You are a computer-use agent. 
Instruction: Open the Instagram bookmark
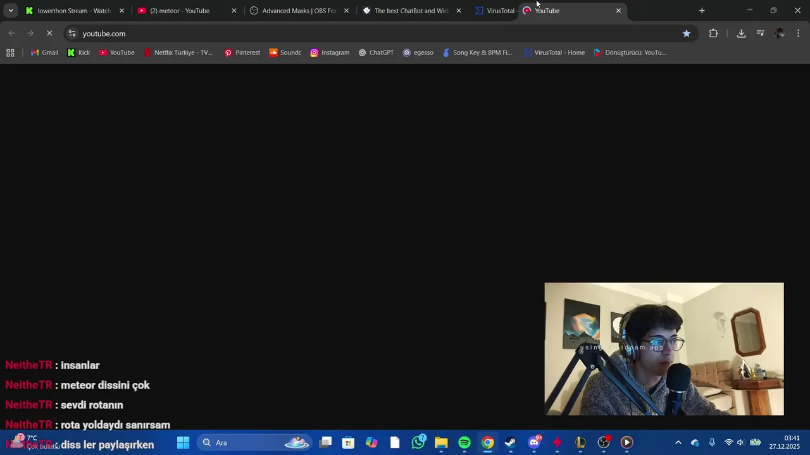[330, 52]
